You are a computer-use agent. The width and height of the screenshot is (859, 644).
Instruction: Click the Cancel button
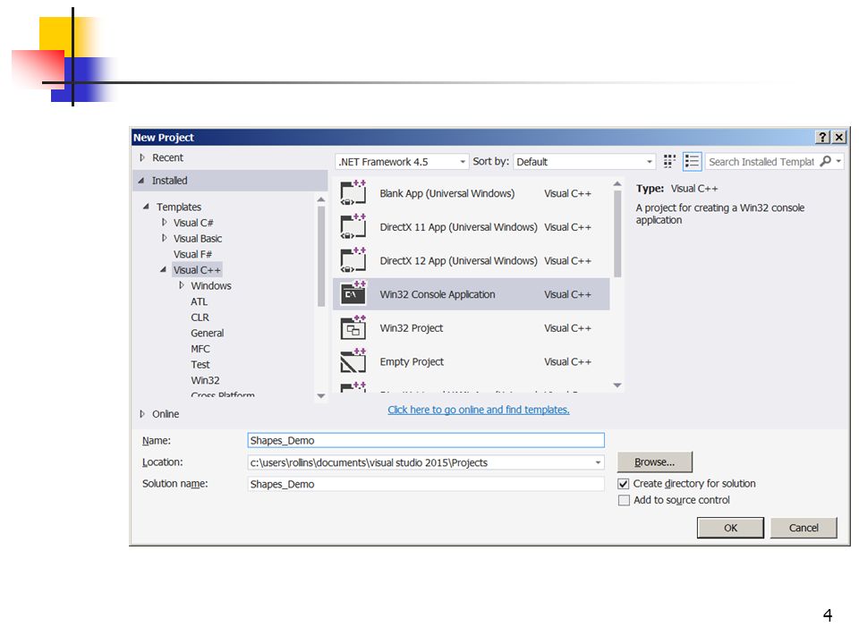(804, 528)
